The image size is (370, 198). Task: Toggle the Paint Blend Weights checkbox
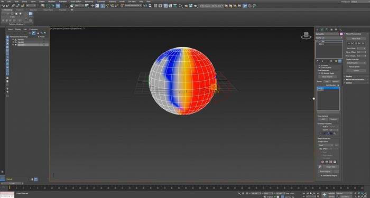321,176
